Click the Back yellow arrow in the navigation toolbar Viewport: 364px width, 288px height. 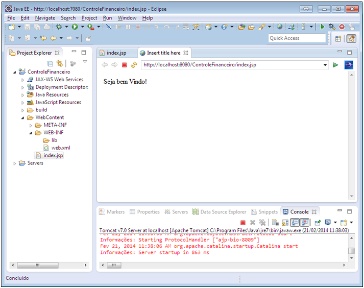(x=54, y=38)
